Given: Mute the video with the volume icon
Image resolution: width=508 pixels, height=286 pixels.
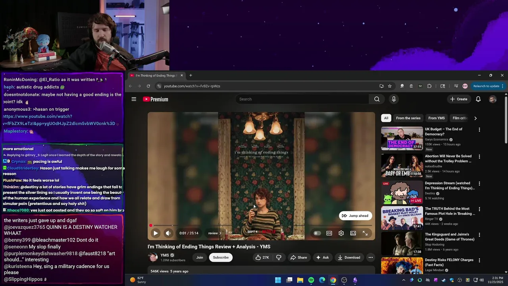Looking at the screenshot, I should point(168,233).
